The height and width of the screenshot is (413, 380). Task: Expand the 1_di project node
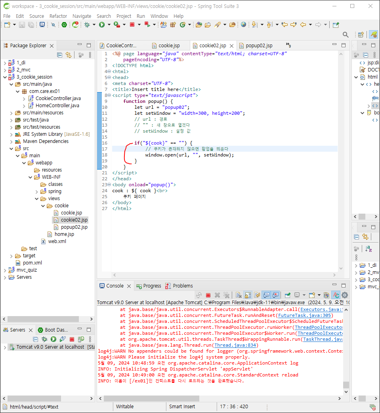(5, 63)
